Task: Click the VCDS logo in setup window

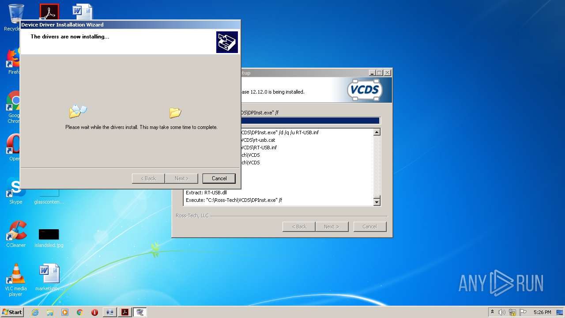Action: (x=364, y=90)
